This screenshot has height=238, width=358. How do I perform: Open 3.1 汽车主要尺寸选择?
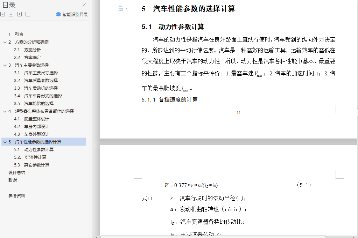click(x=36, y=73)
